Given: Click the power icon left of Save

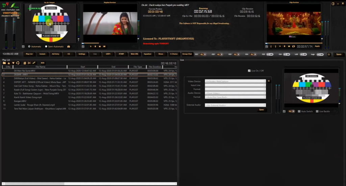Looking at the screenshot, I should [329, 54].
